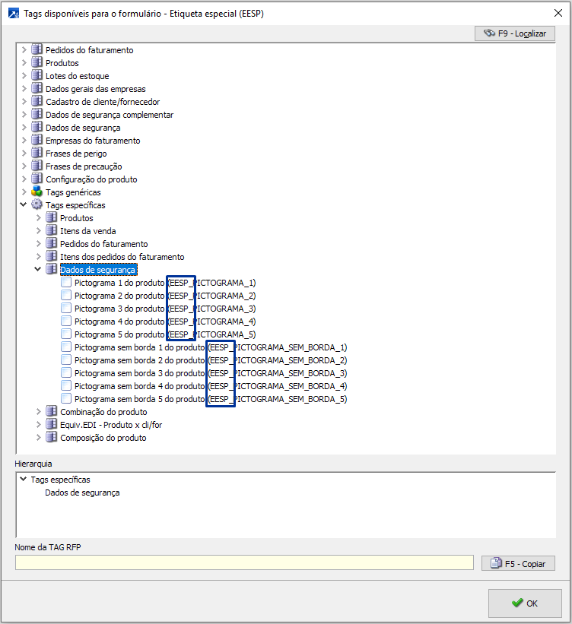Image resolution: width=572 pixels, height=624 pixels.
Task: Click the database icon beside Pedidos do faturamento top node
Action: coord(37,49)
